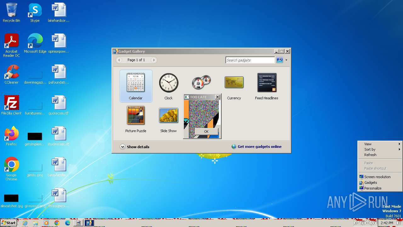Click the search gadgets magnifier button
The image size is (403, 227).
[x=280, y=60]
